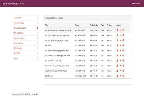Click user icon for Add Voice Campaign With Audio
The image size is (144, 97).
(117, 71)
